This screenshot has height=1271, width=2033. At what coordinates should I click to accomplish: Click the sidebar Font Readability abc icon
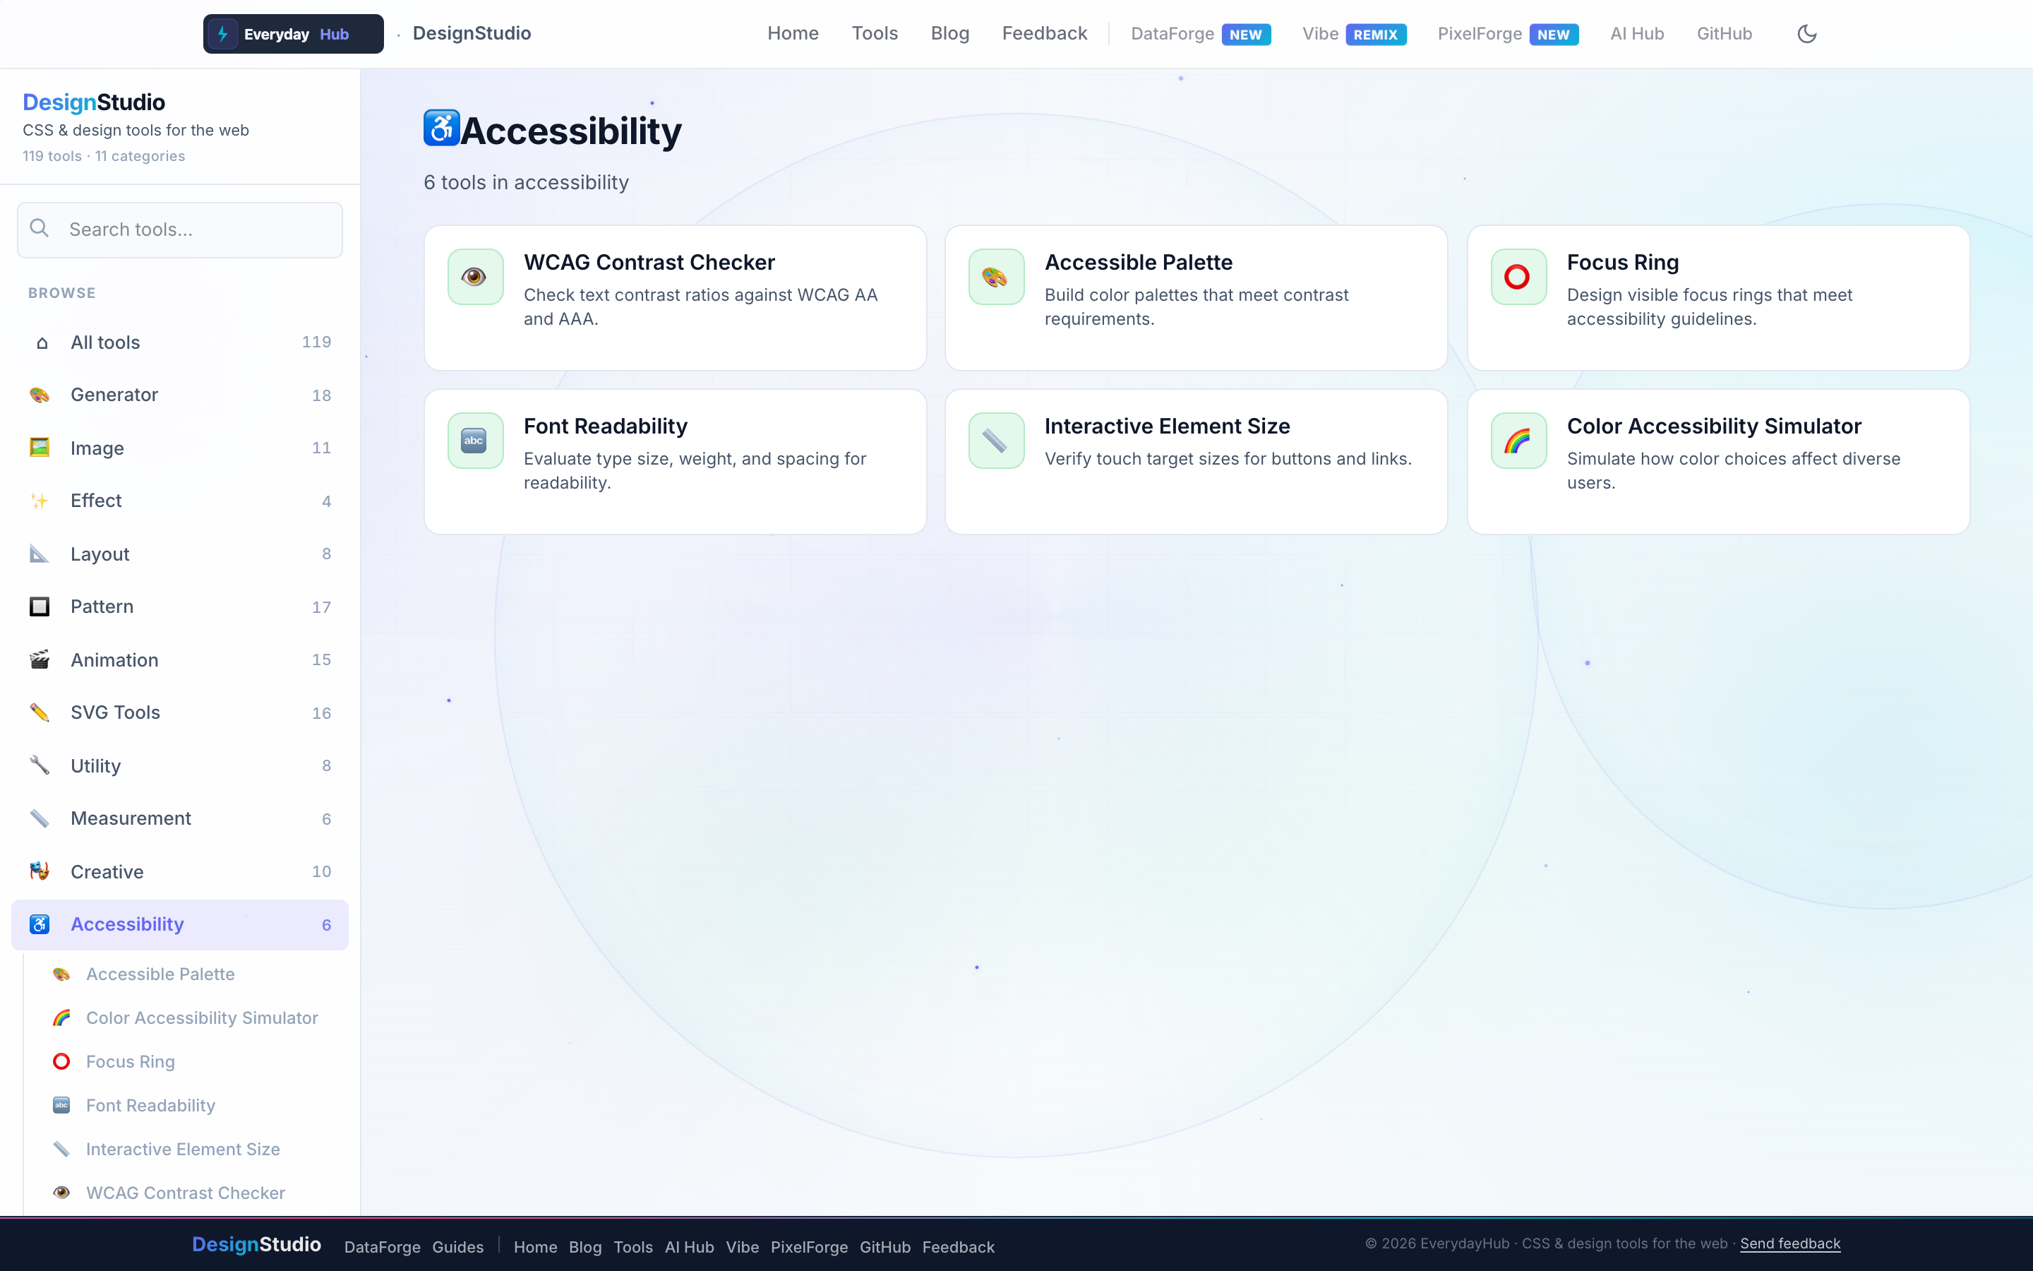[x=61, y=1105]
